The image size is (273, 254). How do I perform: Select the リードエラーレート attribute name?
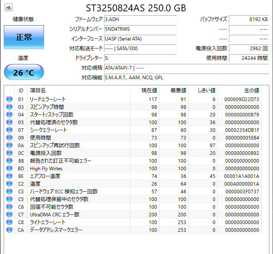(48, 99)
